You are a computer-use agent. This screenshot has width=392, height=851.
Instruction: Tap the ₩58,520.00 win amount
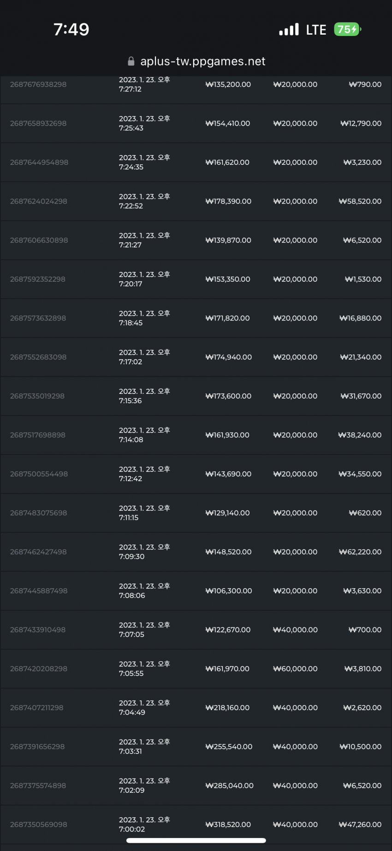(x=360, y=201)
